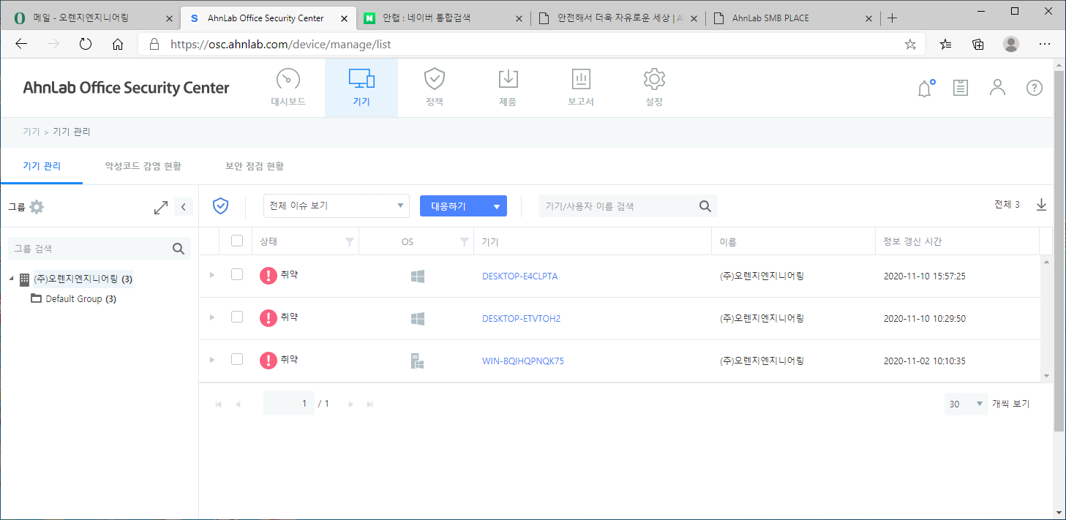Open the 대시보드 dashboard icon
1066x520 pixels.
[x=288, y=87]
